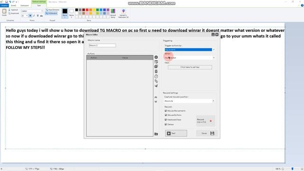This screenshot has height=171, width=304.
Task: Click the 'Click here to set key' button
Action: point(190,67)
